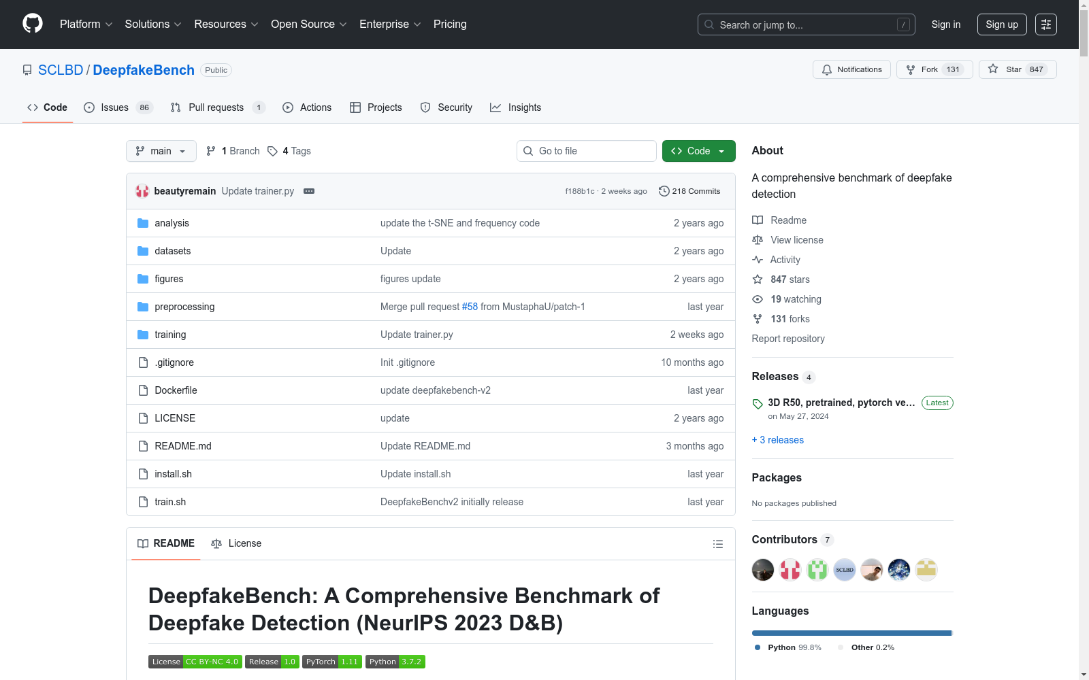
Task: Go to the Pricing page
Action: pyautogui.click(x=450, y=24)
